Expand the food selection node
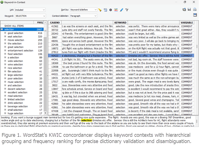 tap(5, 54)
